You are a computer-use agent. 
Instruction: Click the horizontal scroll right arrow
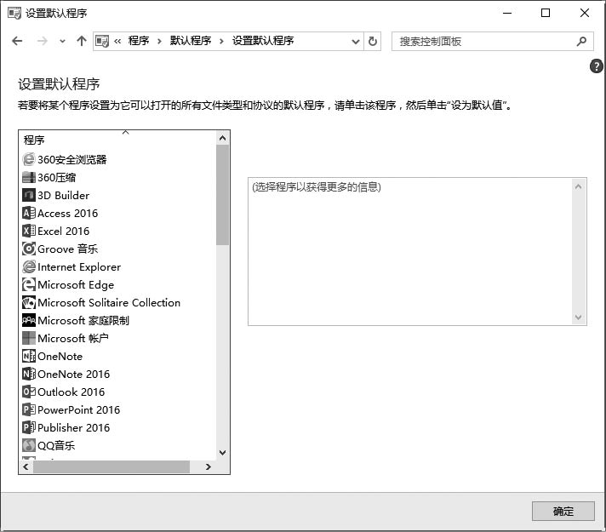[209, 467]
